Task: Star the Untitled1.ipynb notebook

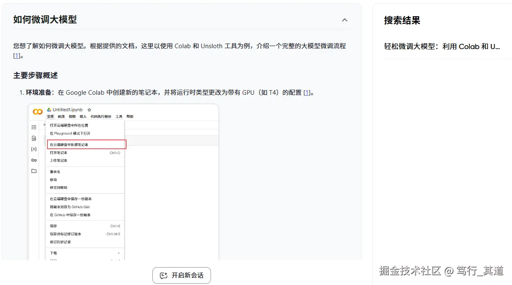Action: click(89, 109)
